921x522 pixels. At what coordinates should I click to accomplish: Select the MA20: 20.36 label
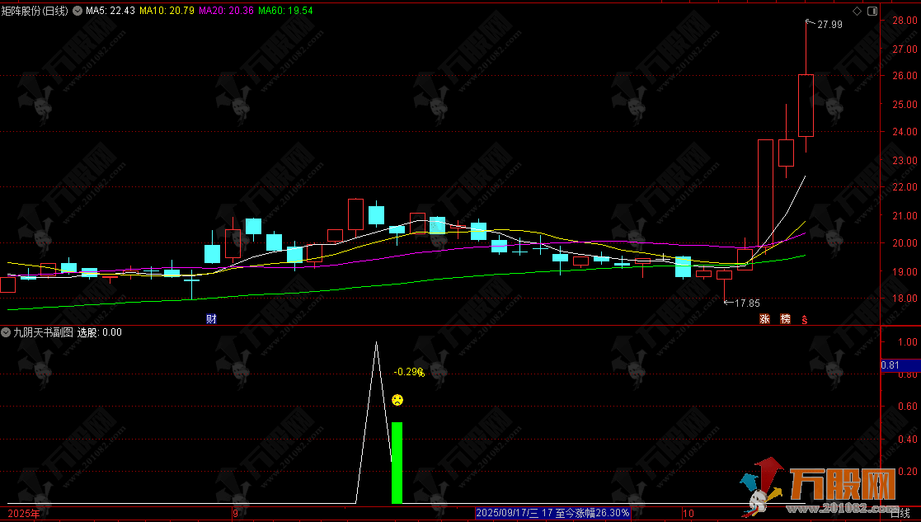coord(226,11)
